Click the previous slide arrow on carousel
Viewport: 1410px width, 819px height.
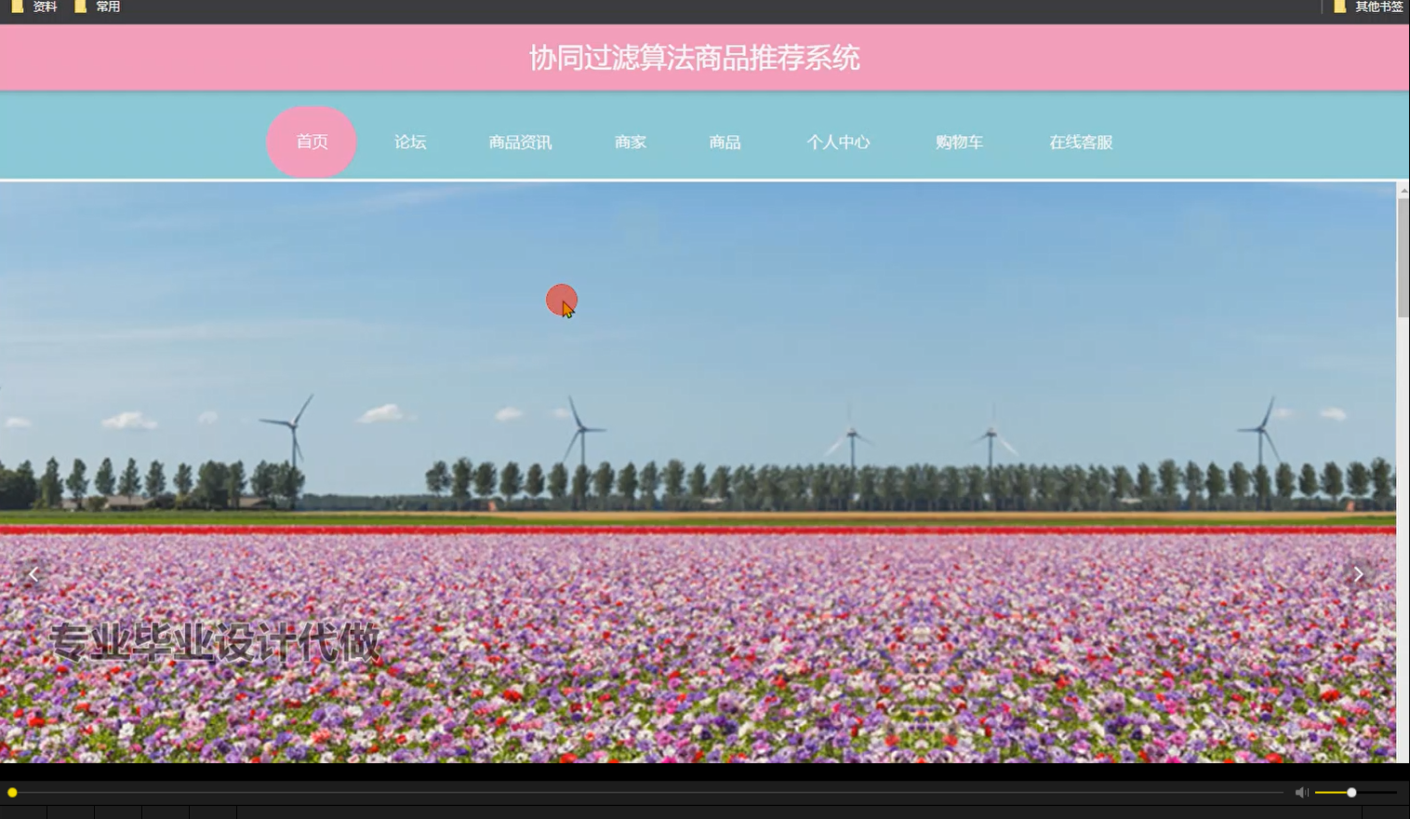click(33, 573)
